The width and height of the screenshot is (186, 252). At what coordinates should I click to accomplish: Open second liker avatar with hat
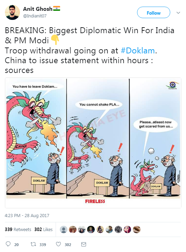pos(73,229)
